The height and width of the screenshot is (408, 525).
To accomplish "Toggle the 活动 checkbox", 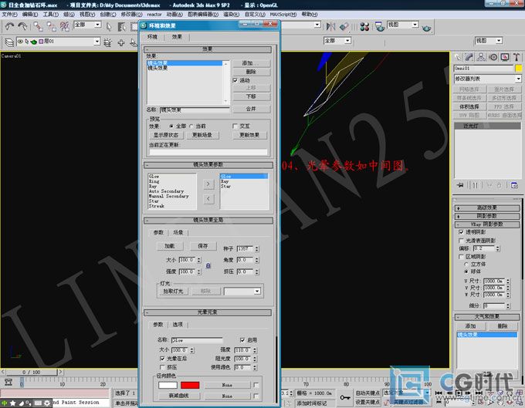I will pyautogui.click(x=235, y=80).
